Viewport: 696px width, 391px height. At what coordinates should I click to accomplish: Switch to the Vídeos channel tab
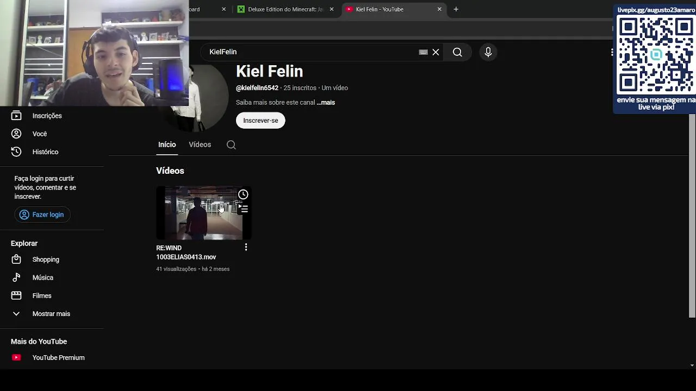click(200, 144)
